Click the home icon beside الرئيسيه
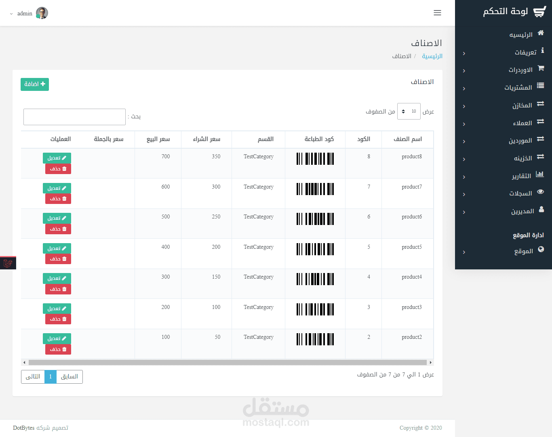This screenshot has height=437, width=552. (x=541, y=33)
